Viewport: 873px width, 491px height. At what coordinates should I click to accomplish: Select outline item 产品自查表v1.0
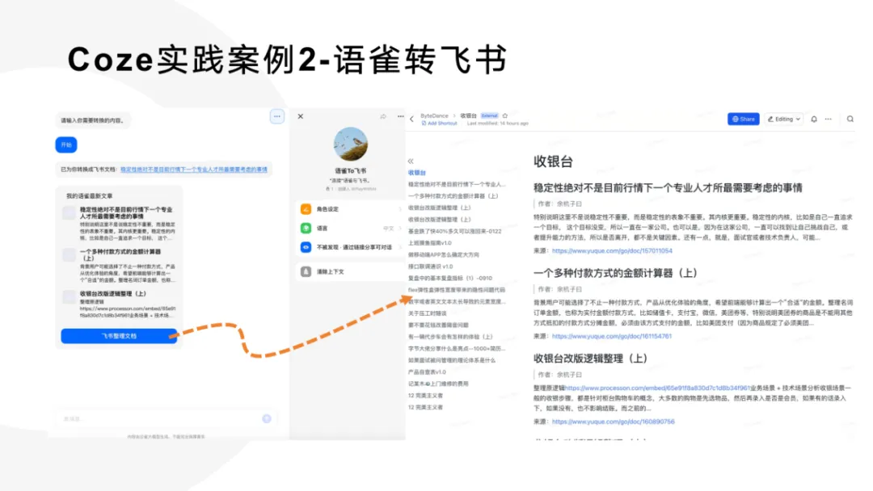[427, 372]
